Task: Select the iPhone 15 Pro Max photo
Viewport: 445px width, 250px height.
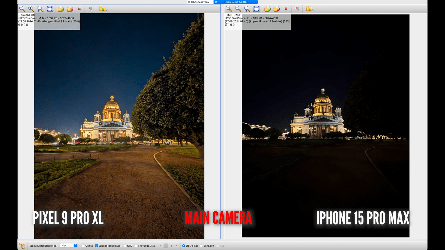Action: (325, 126)
